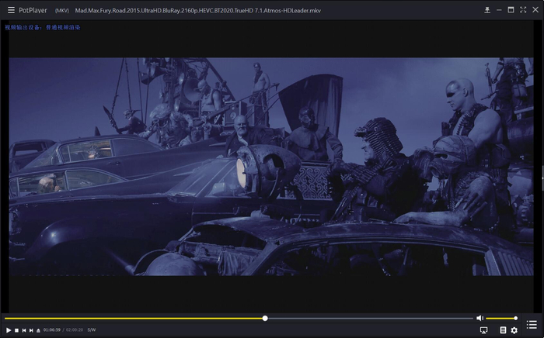Mute audio with the speaker icon

[479, 318]
